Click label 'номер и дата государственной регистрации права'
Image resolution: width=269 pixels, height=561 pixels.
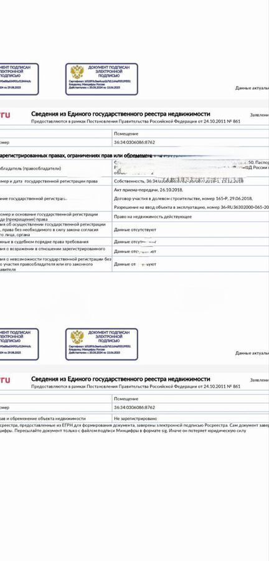[x=49, y=181]
